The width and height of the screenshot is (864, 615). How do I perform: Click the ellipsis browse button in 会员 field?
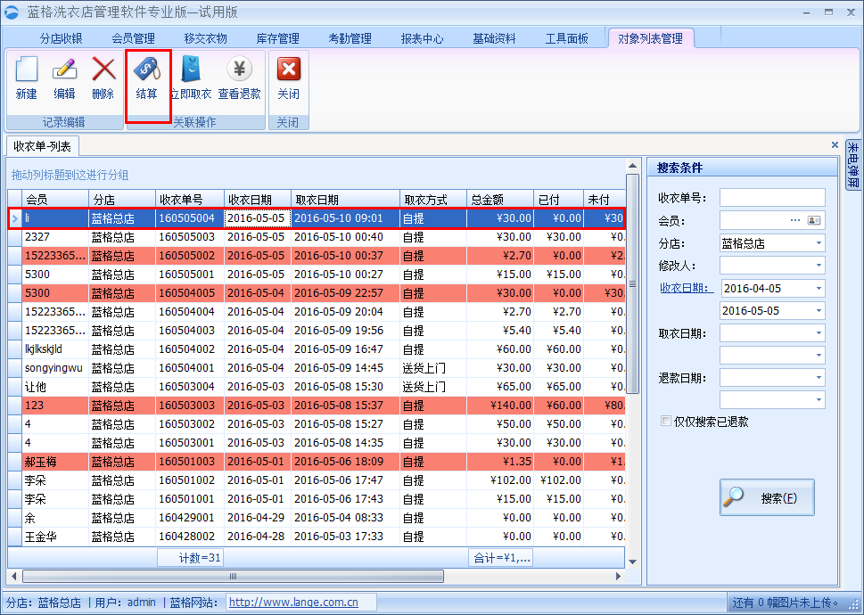(x=795, y=220)
